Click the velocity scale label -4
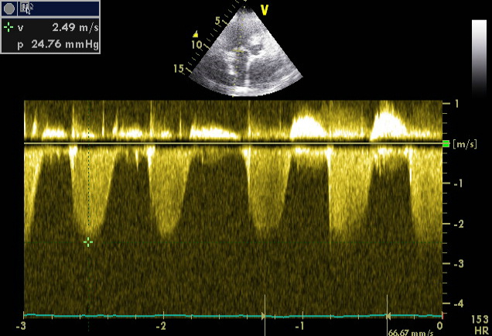This screenshot has width=492, height=336. (x=459, y=303)
